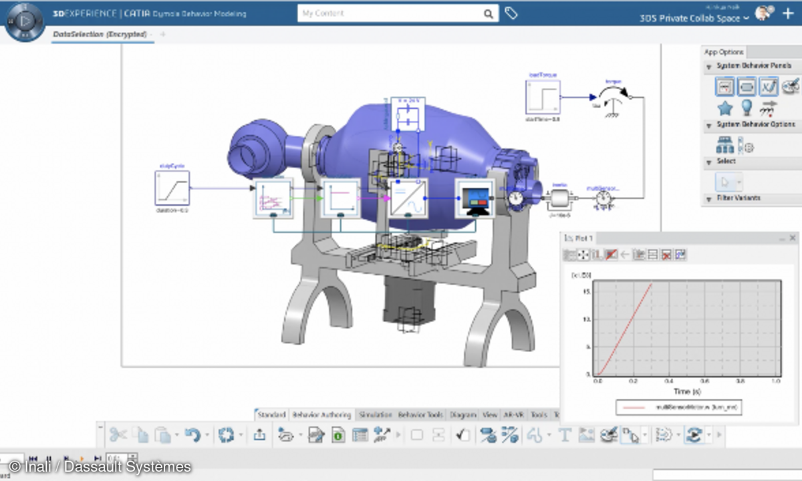Click the Update refresh icon
802x481 pixels.
[x=226, y=435]
